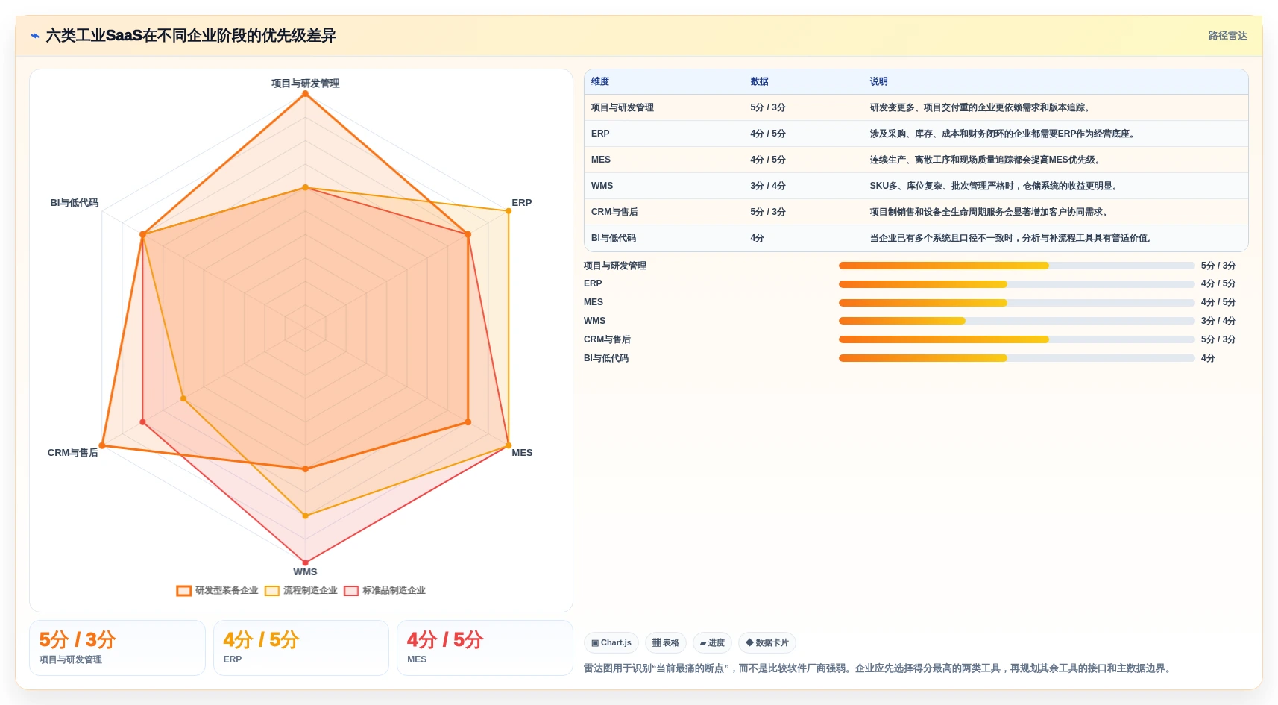Screen dimensions: 1278x705
Task: Click the CRM与售后 radar axis label
Action: (x=73, y=453)
